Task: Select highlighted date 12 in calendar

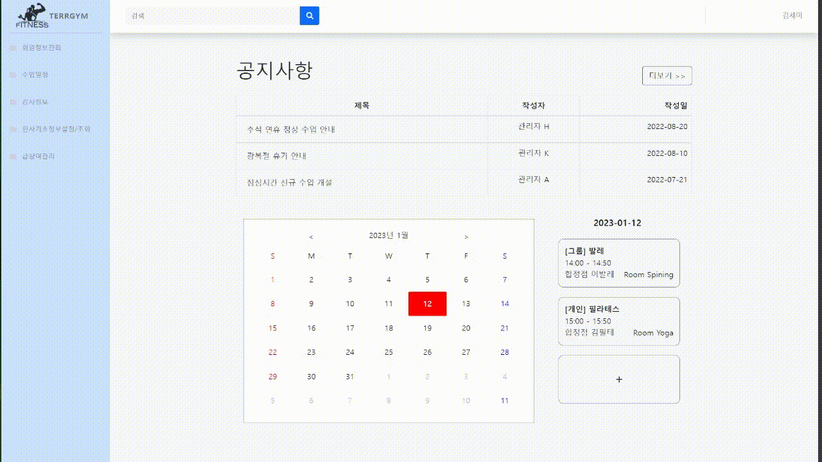Action: click(x=428, y=304)
